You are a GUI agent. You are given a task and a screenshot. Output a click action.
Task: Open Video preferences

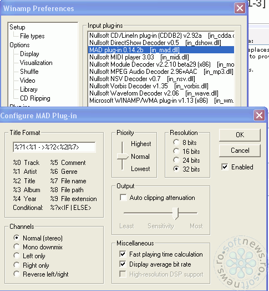27,81
